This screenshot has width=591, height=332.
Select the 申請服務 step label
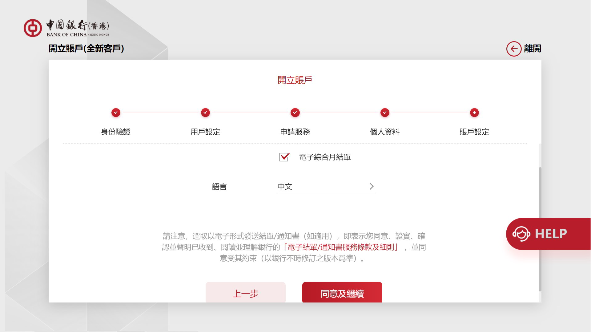coord(295,132)
